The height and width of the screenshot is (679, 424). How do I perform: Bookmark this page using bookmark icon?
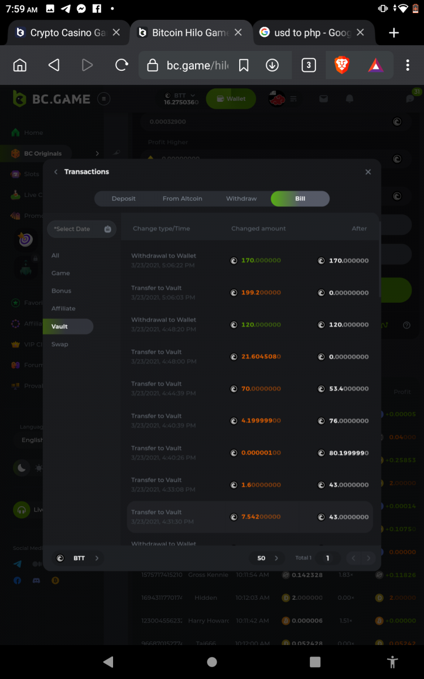(244, 66)
